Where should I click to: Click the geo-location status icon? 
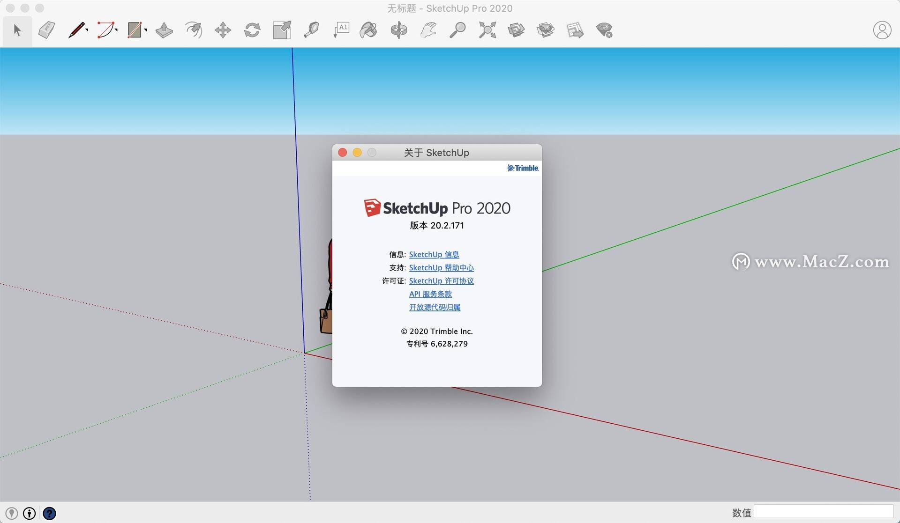[12, 514]
